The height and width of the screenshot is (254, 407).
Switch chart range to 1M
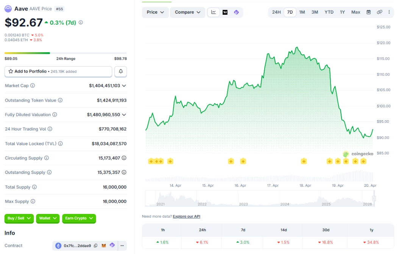302,12
